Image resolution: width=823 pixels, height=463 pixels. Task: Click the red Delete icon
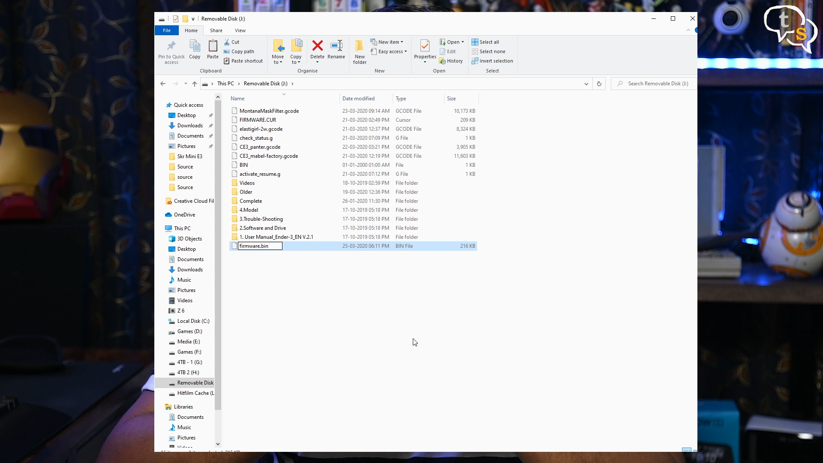point(317,45)
